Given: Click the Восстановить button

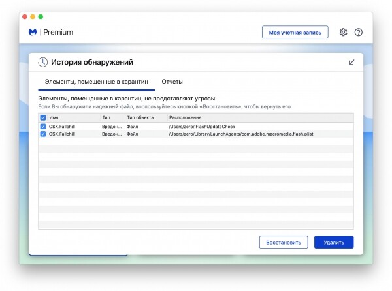Looking at the screenshot, I should [284, 242].
